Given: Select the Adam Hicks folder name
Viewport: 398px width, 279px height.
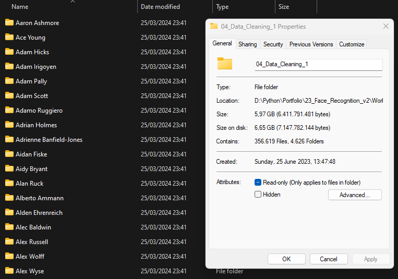Looking at the screenshot, I should 32,52.
